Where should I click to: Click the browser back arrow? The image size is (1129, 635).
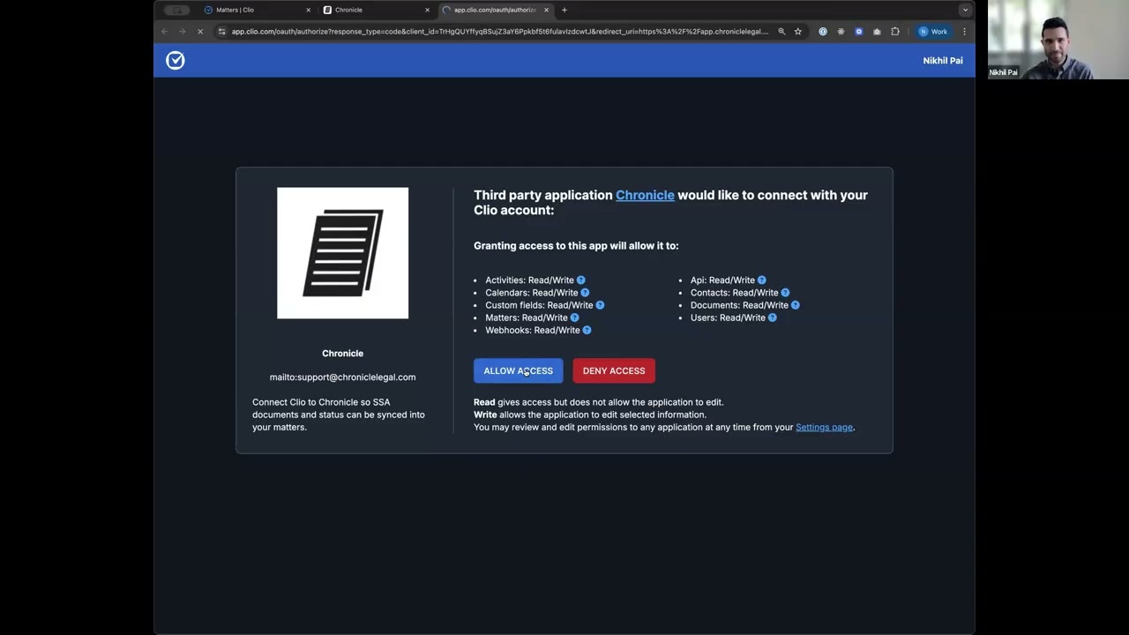164,32
